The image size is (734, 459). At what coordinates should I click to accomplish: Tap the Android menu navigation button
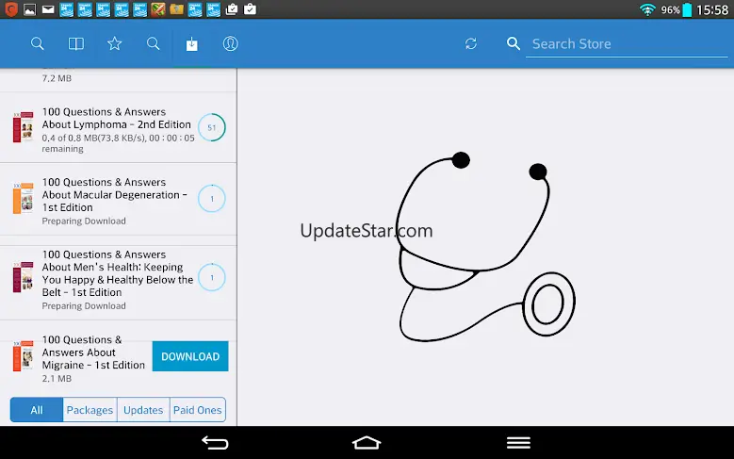point(518,443)
